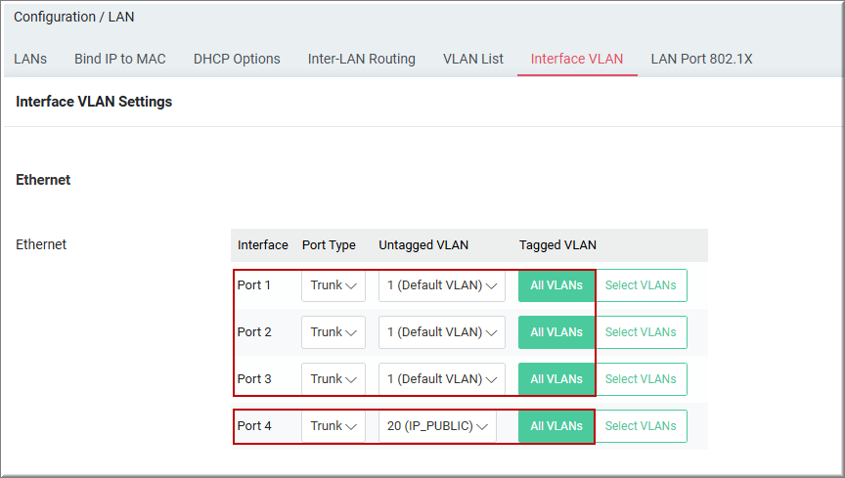Go to the DHCP Options tab
The image size is (845, 478).
pos(237,59)
